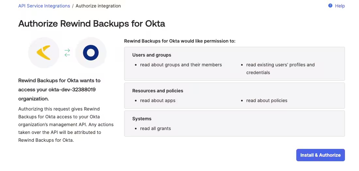This screenshot has width=359, height=171.
Task: Click the green exchange arrows icon
Action: [67, 53]
